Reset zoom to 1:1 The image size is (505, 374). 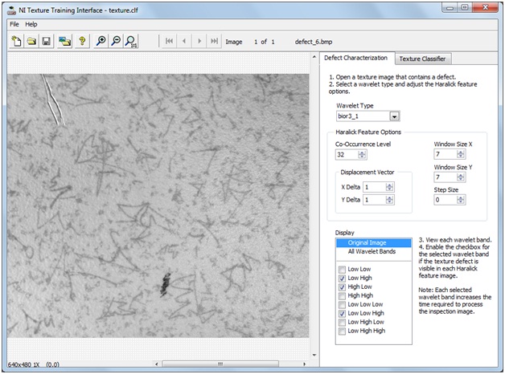point(131,42)
